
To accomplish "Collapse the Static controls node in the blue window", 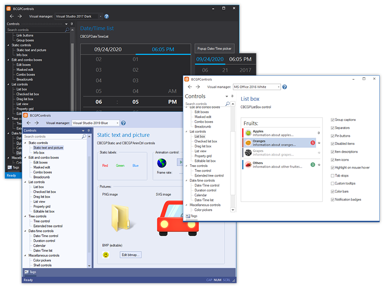I will pos(25,143).
